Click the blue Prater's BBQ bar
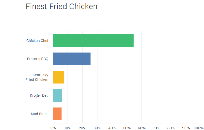 [x=72, y=59]
